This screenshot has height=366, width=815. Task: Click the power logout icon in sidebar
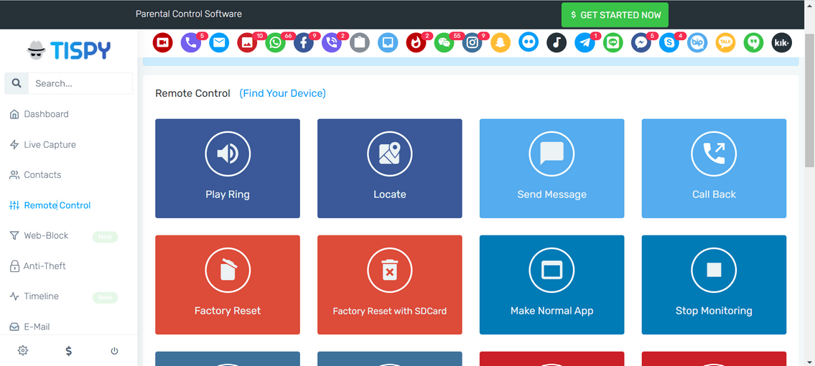coord(114,351)
